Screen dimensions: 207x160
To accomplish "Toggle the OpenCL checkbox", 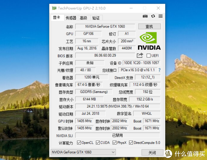I will point(79,142).
